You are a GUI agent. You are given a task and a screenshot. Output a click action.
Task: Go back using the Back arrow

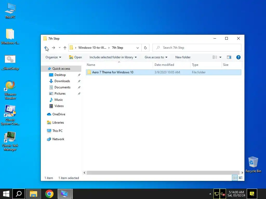click(x=46, y=48)
